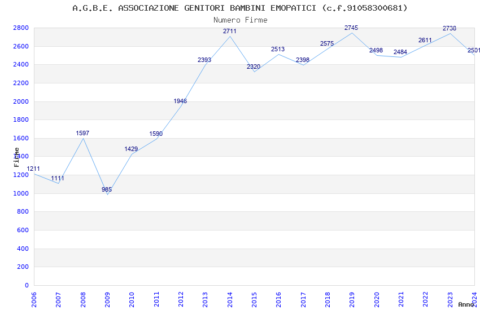Select data label 1590 for 2011
Viewport: 480px width, 310px height.
[x=156, y=134]
